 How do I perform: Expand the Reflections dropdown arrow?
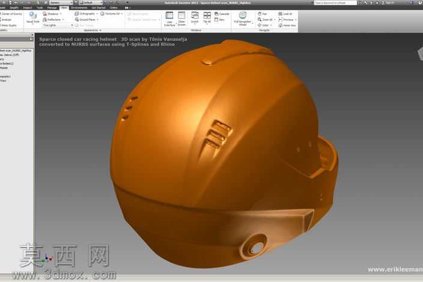pyautogui.click(x=63, y=20)
